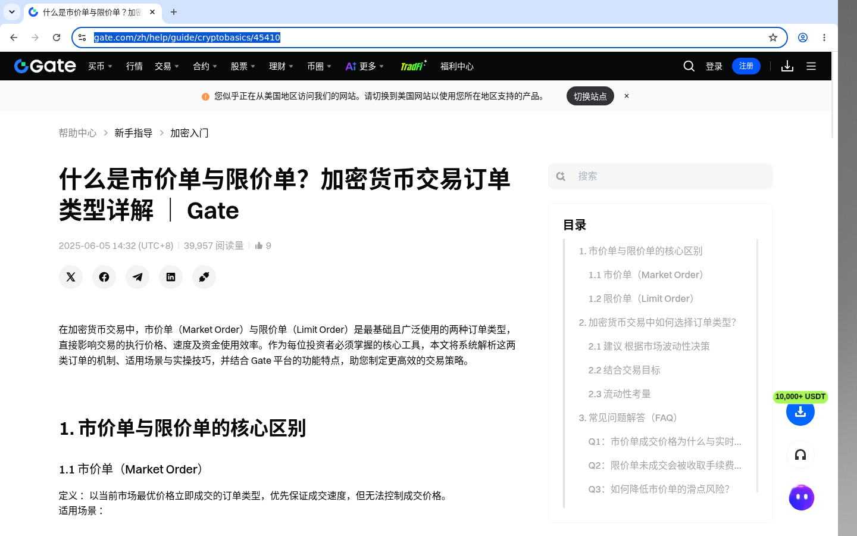Click the 切换站点 button
Screen dimensions: 857x536
pos(590,96)
